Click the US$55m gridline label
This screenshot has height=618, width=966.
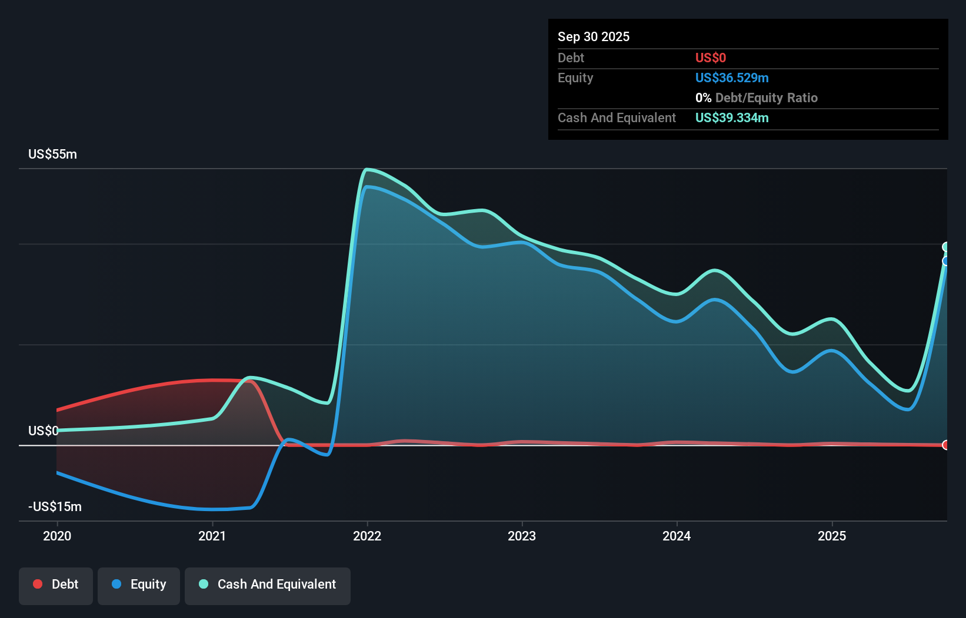click(x=52, y=154)
